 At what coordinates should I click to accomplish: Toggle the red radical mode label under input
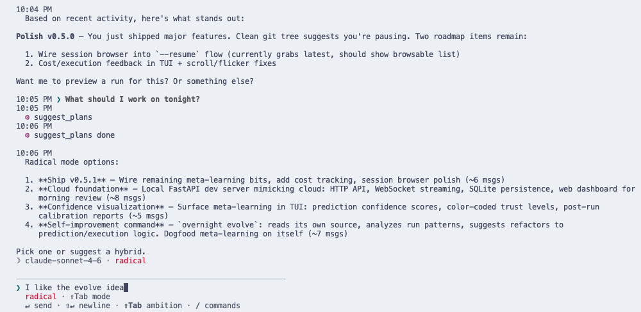coord(40,297)
